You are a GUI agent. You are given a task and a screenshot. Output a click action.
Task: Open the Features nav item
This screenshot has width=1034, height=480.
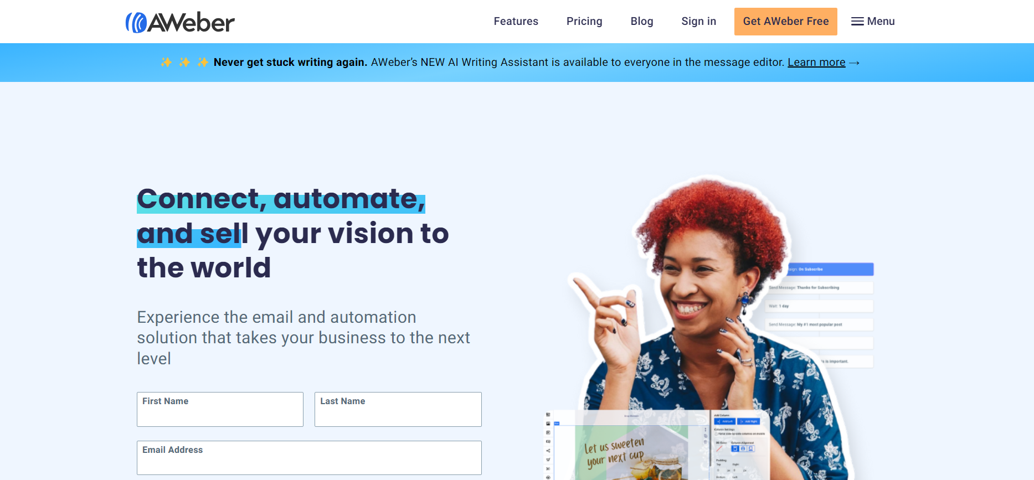tap(516, 22)
